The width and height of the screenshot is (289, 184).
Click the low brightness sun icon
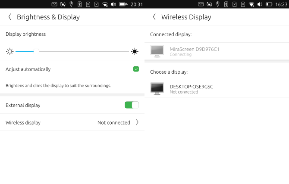tap(10, 51)
